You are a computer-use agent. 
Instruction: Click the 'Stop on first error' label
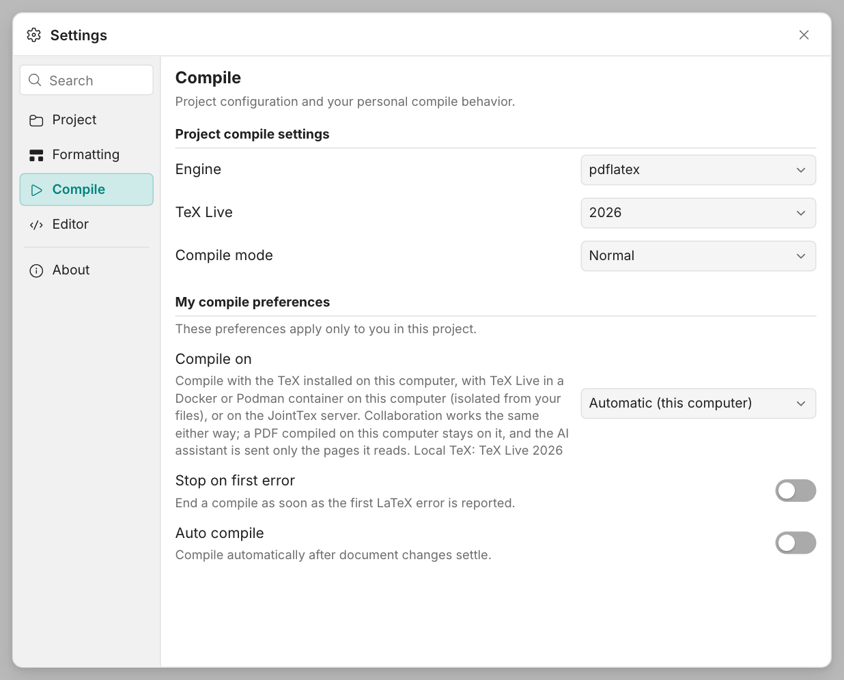(235, 481)
